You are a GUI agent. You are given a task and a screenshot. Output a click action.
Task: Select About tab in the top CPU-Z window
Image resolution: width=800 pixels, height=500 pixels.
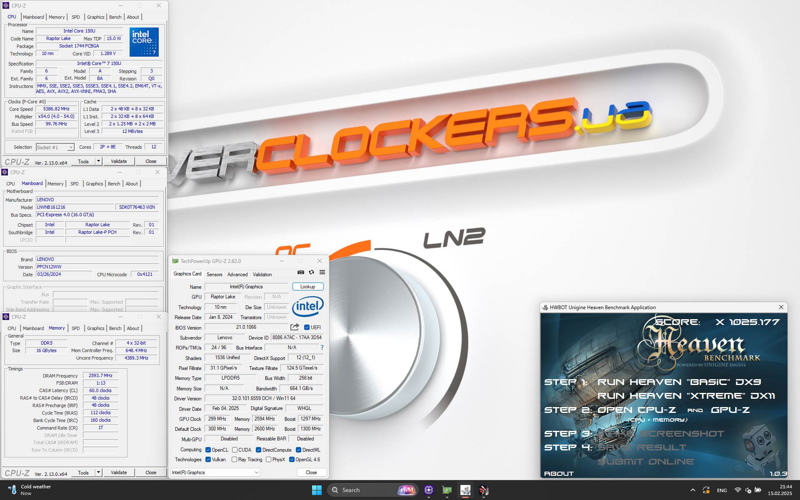pos(133,17)
